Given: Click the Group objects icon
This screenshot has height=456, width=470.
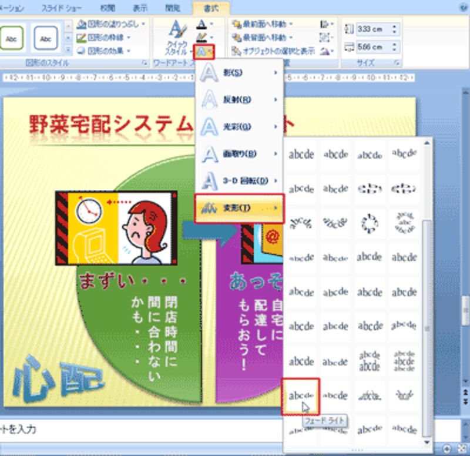Looking at the screenshot, I should [324, 38].
